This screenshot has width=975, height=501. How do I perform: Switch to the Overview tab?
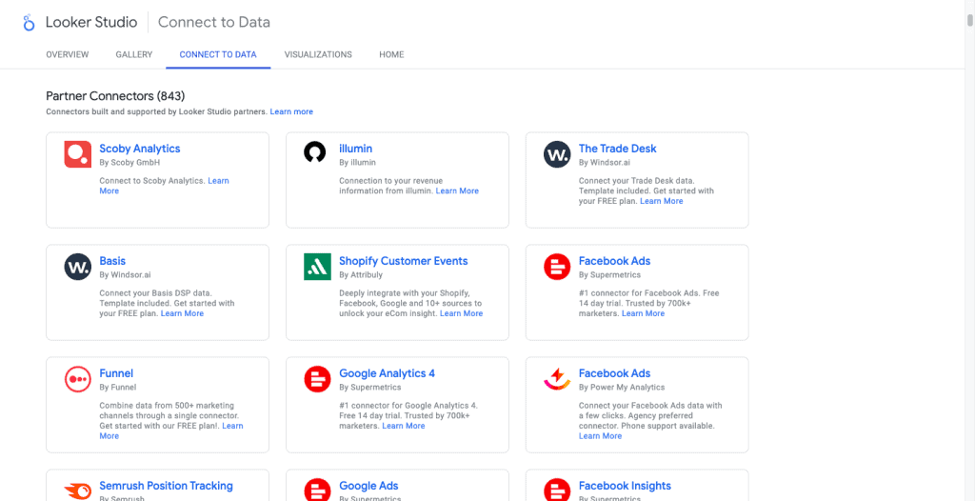tap(68, 55)
